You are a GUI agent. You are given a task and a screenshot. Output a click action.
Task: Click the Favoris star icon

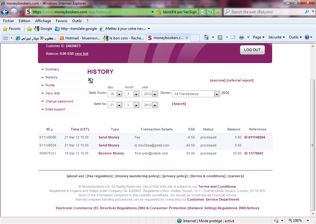(5, 29)
